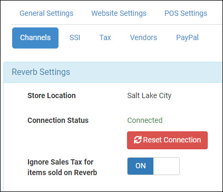
Task: Click the Salt Lake City store location value
Action: click(x=149, y=95)
